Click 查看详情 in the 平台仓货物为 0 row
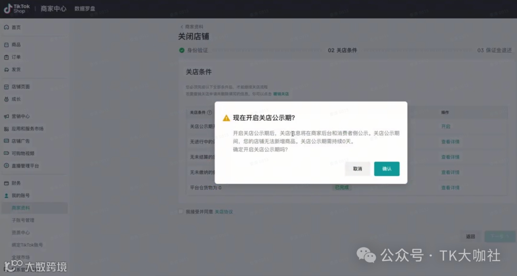 [x=450, y=187]
